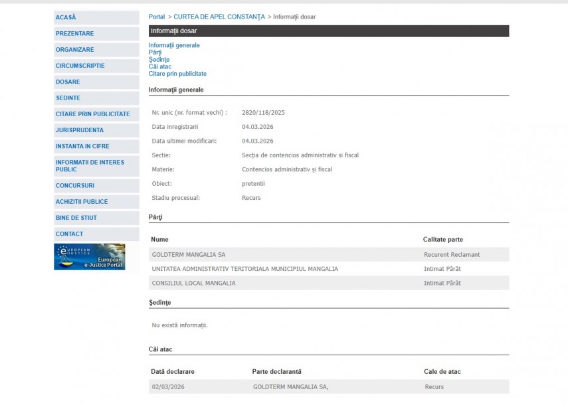568x405 pixels.
Task: Open the DOSARE menu entry
Action: [68, 82]
